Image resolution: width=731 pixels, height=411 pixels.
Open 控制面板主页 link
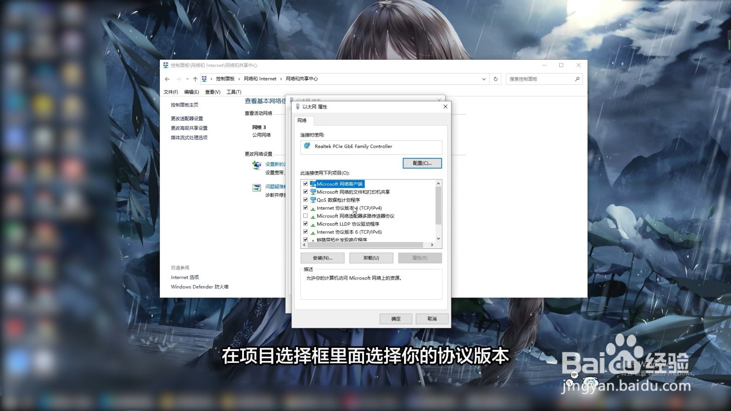[185, 105]
